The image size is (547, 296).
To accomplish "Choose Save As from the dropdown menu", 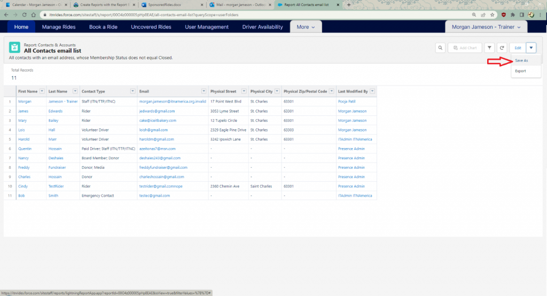I will click(521, 61).
